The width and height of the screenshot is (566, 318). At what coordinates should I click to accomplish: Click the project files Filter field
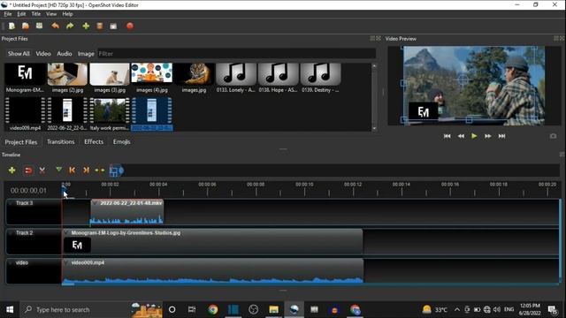[x=236, y=54]
